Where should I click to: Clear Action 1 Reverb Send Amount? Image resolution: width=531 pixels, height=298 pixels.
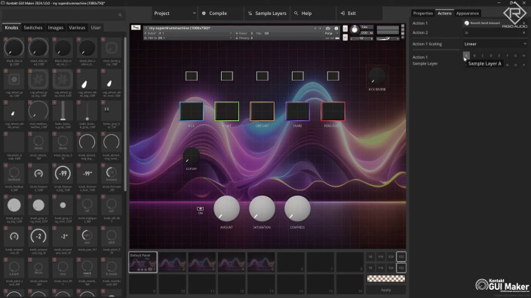coord(524,23)
